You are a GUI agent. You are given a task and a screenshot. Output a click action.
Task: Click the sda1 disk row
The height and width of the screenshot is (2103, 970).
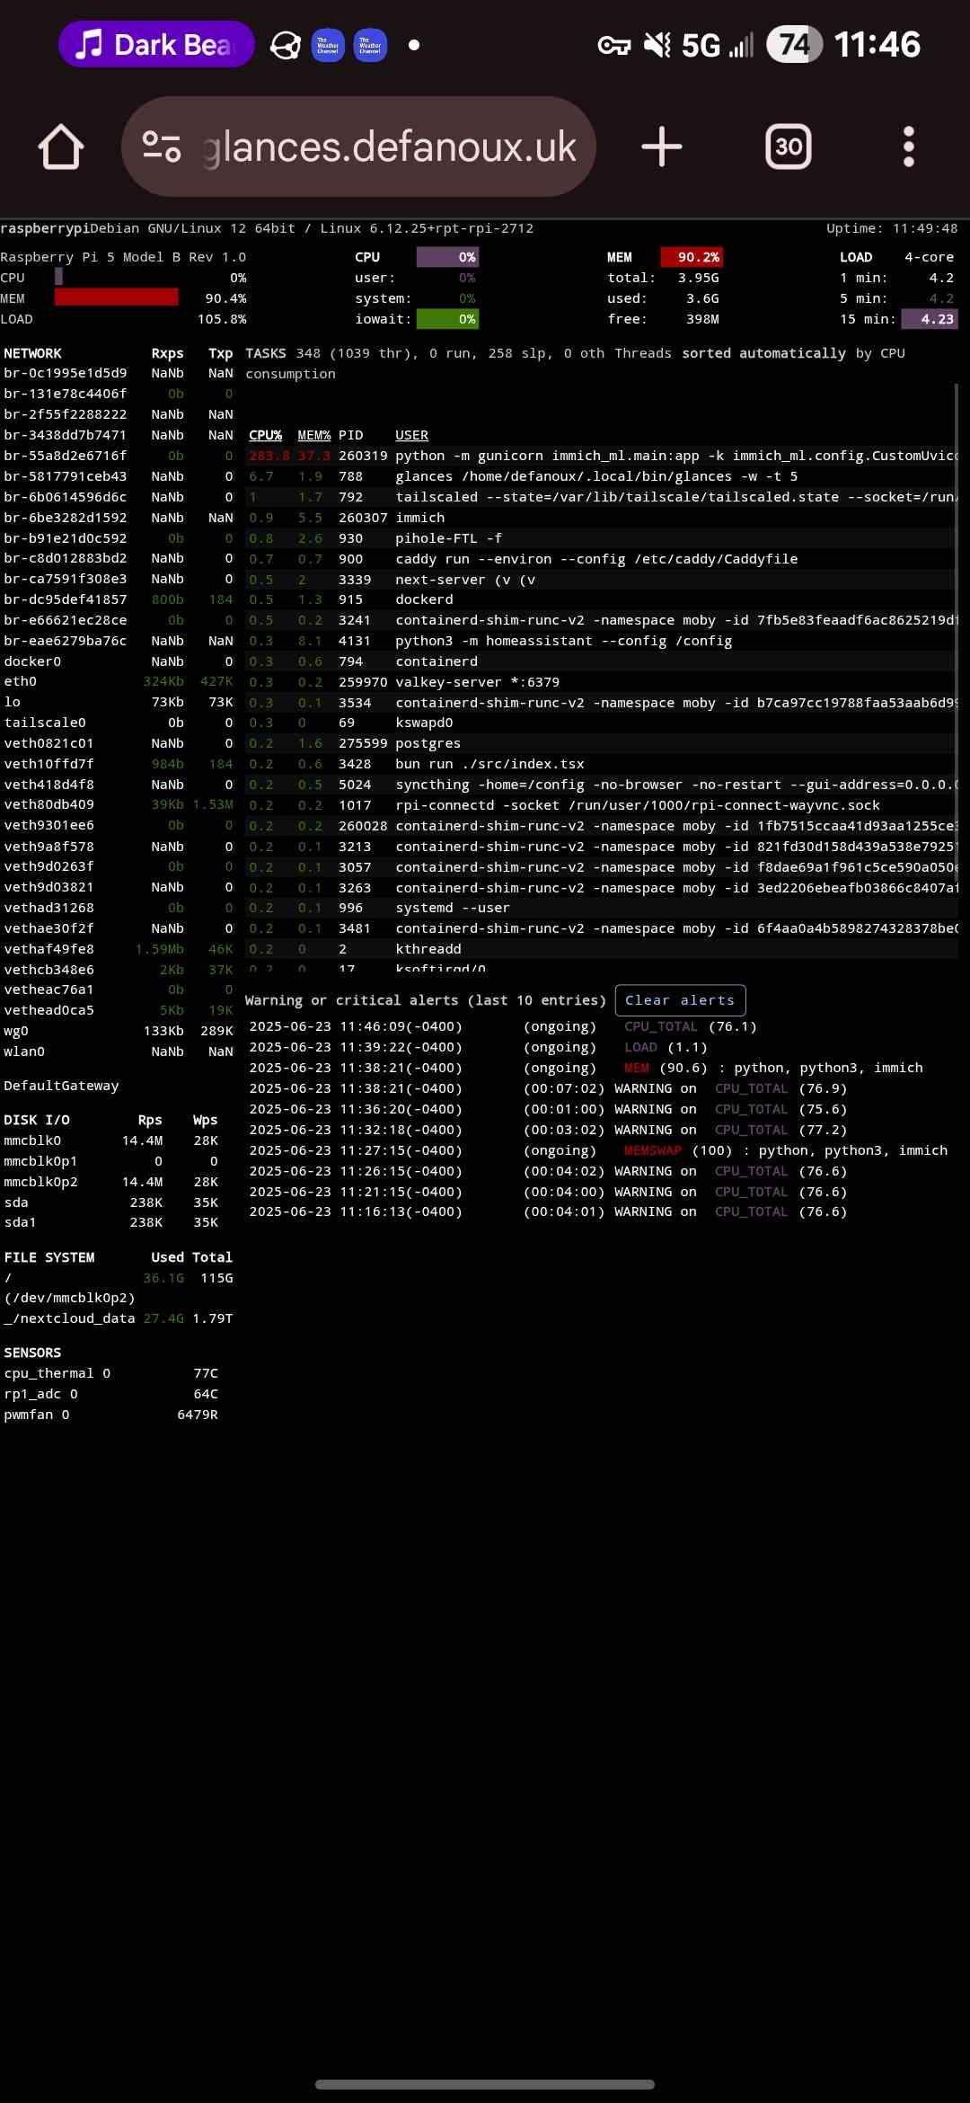[111, 1222]
